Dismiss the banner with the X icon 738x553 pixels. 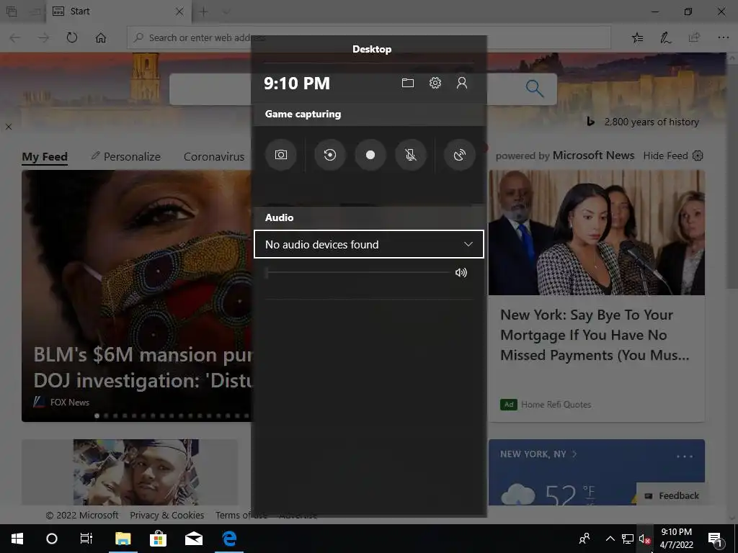click(x=9, y=127)
